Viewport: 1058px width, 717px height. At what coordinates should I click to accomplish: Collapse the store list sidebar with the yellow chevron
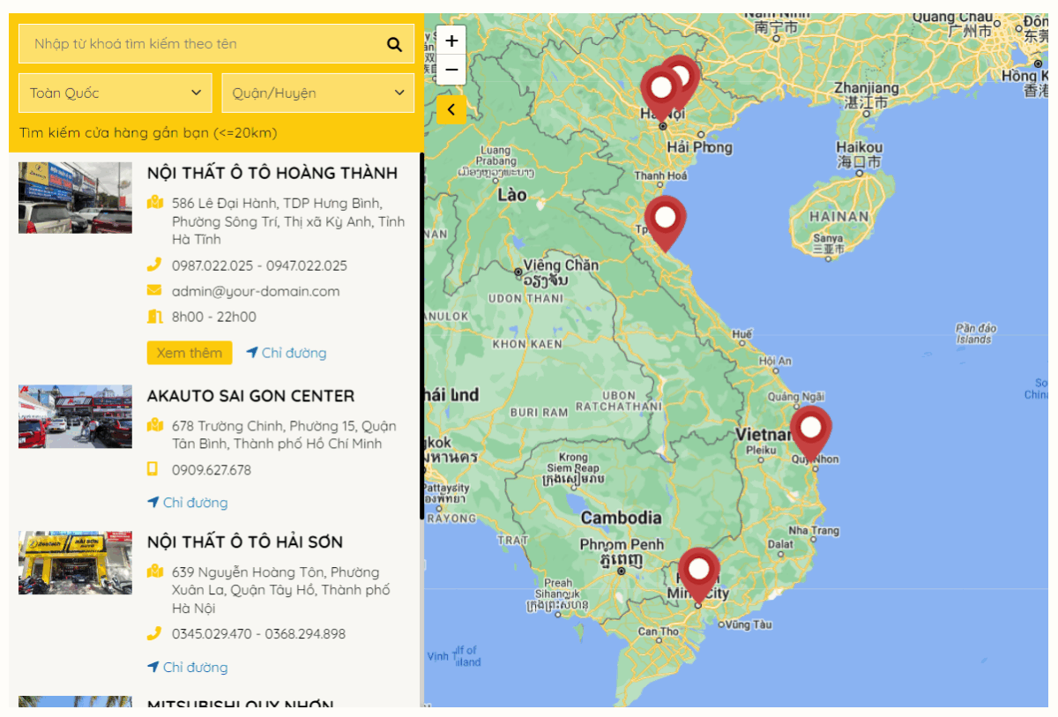point(451,109)
